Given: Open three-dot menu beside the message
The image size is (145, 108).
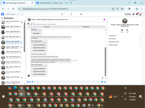Looking at the screenshot, I should click(77, 60).
